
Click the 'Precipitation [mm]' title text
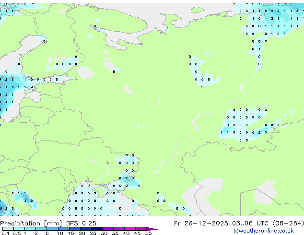pos(31,223)
